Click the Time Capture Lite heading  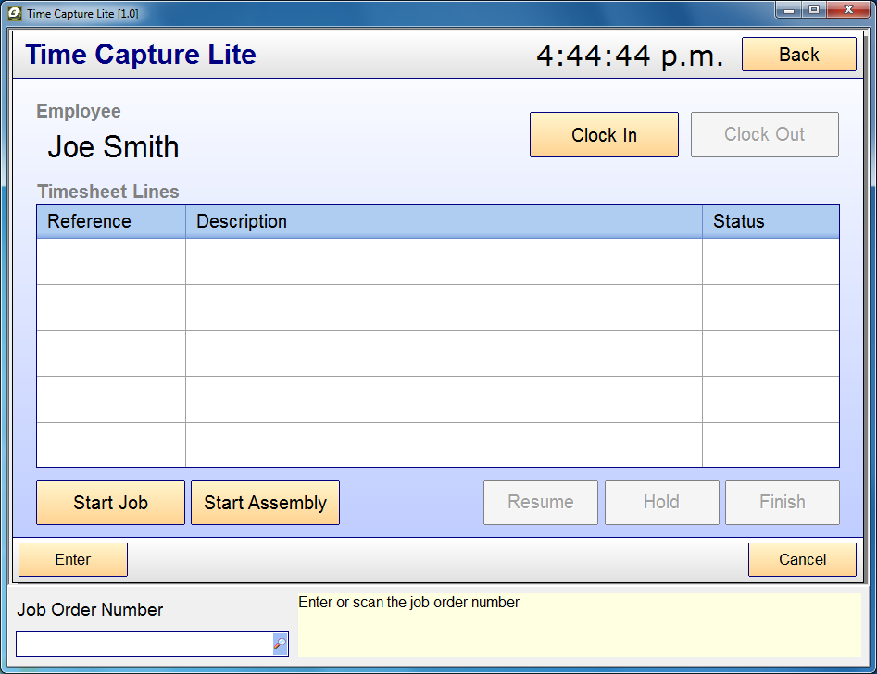click(x=141, y=55)
